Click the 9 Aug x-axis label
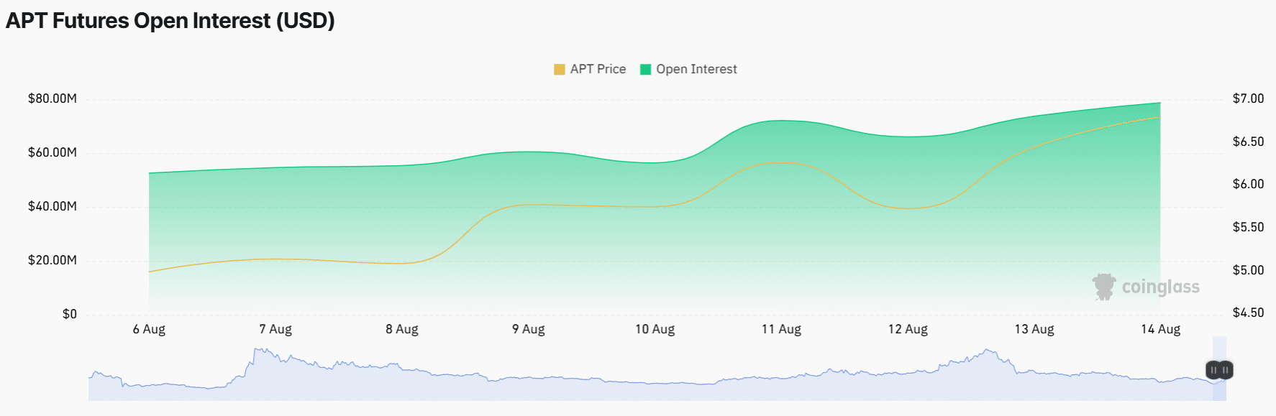This screenshot has width=1276, height=416. pos(528,329)
